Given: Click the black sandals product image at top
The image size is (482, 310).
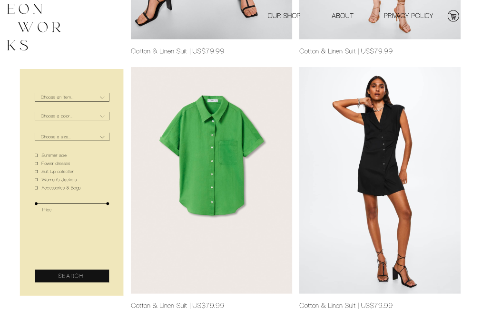Looking at the screenshot, I should (211, 19).
